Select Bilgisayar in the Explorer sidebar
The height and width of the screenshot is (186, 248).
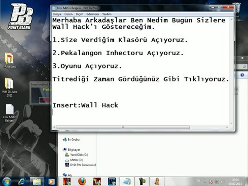click(72, 150)
